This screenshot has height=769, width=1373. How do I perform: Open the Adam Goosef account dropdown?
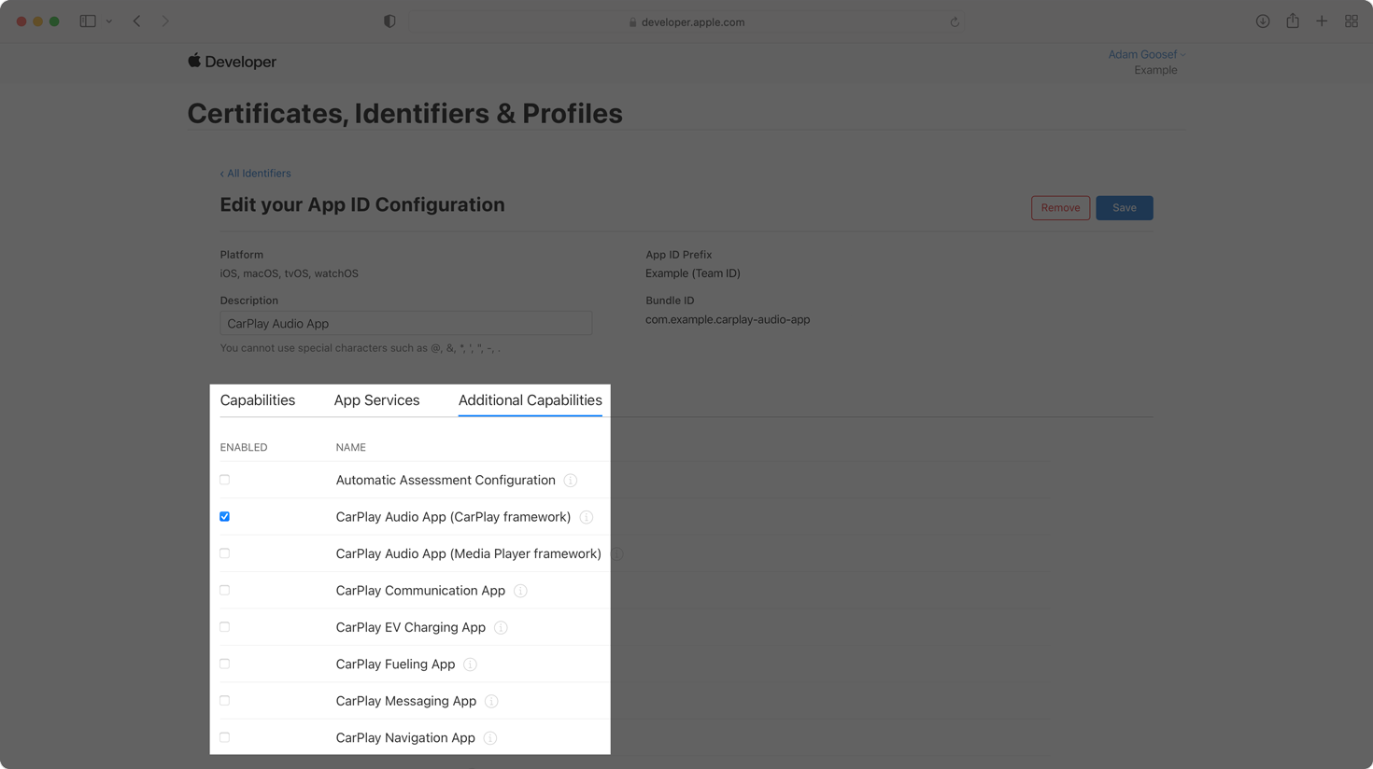pos(1143,53)
